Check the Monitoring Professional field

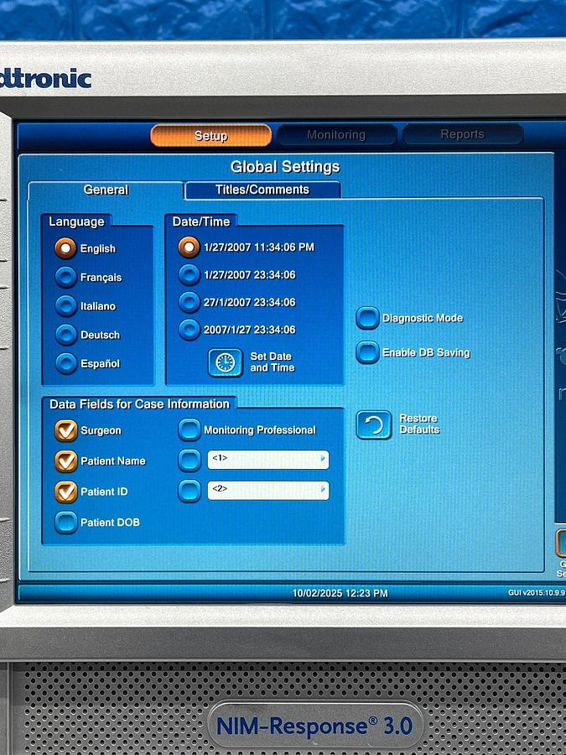[x=190, y=430]
